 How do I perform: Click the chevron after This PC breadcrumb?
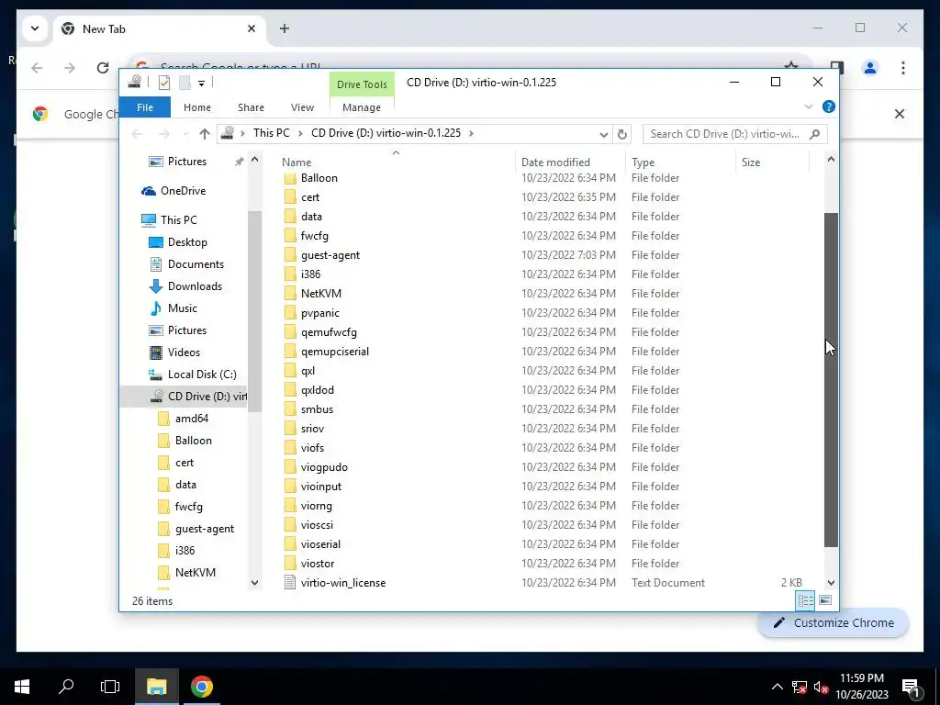[300, 133]
